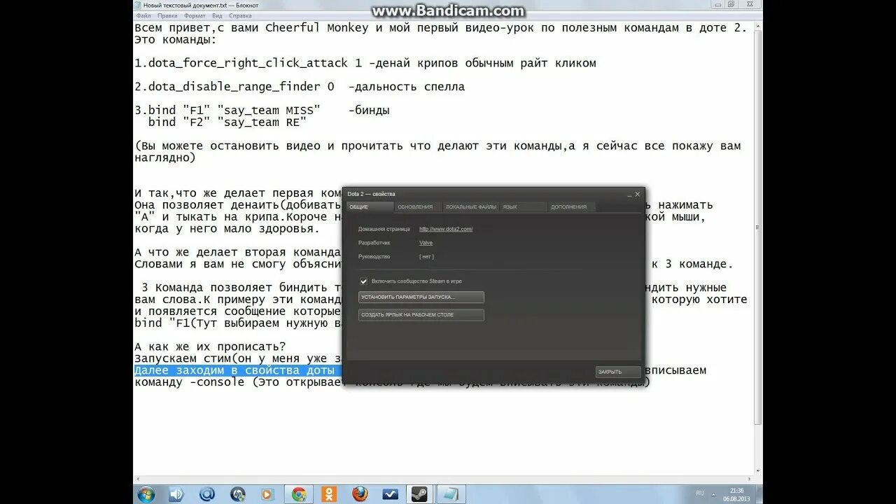Open the Правка menu in Notepad

[167, 15]
